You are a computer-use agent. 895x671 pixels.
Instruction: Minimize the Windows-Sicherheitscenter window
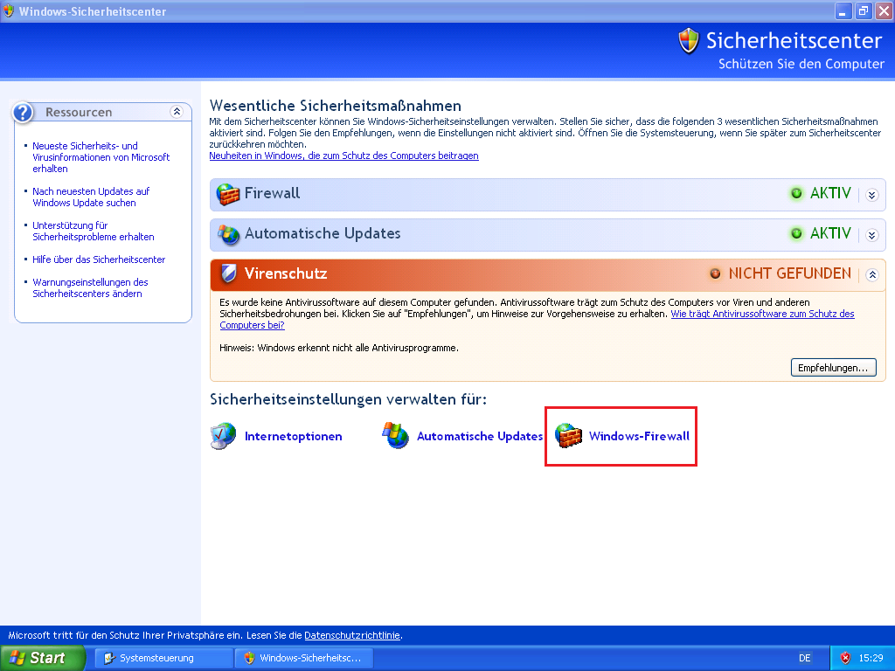843,11
